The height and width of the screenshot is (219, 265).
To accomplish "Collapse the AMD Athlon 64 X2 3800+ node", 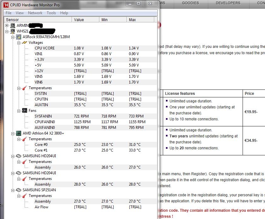I will coord(13,134).
